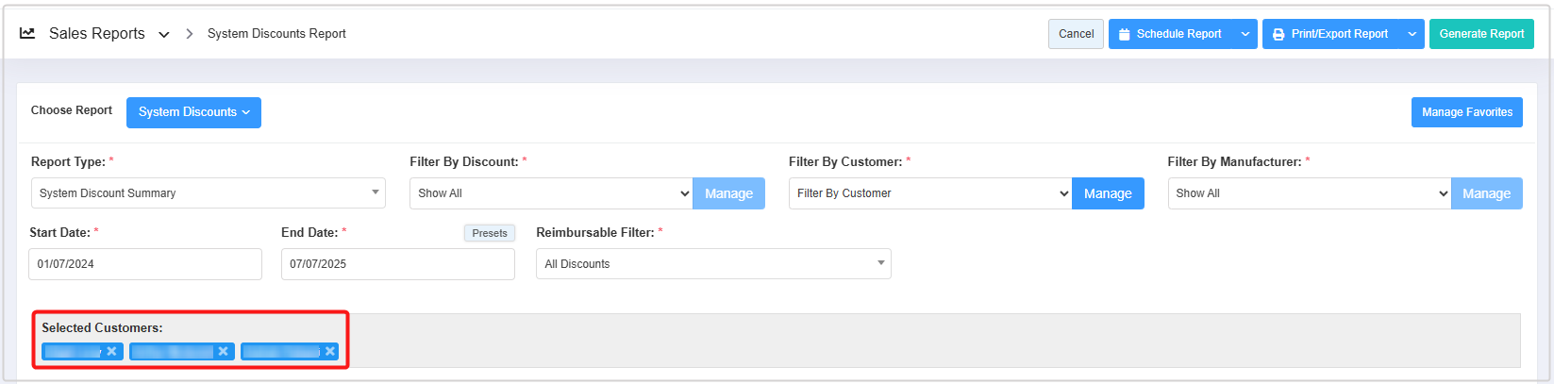Click the Start Date input field
The height and width of the screenshot is (384, 1554).
click(145, 264)
